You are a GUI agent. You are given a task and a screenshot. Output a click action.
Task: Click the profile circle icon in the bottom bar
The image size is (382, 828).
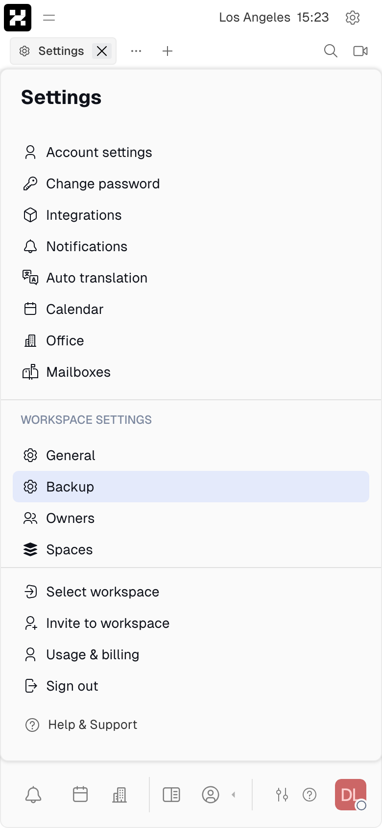point(211,795)
